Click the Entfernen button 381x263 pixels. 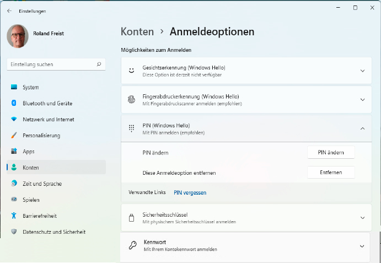(331, 173)
